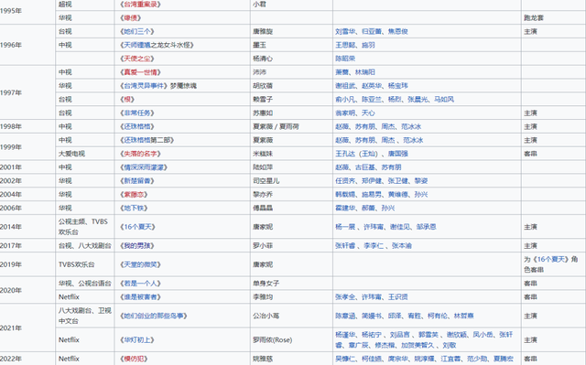Open the 古巨基 actor link
The height and width of the screenshot is (365, 586).
click(x=365, y=167)
